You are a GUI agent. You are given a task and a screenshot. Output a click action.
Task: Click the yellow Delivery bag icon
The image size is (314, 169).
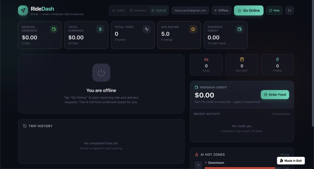pyautogui.click(x=242, y=59)
